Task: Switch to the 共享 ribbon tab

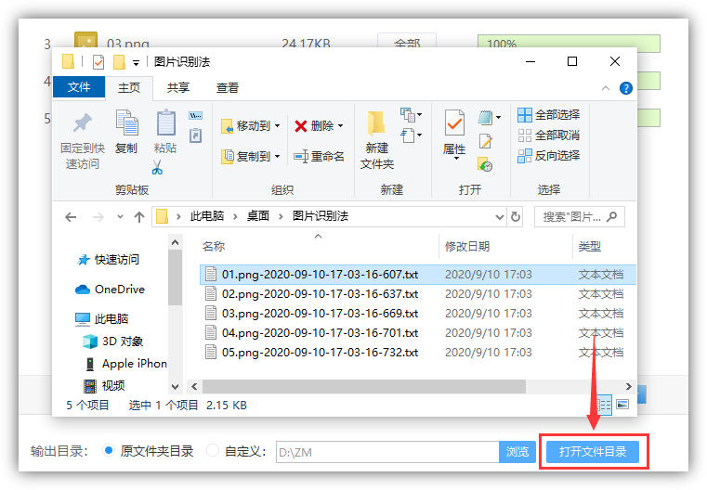Action: click(x=178, y=88)
